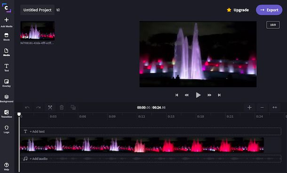This screenshot has width=287, height=173.
Task: Rewind the preview playback
Action: (x=186, y=95)
